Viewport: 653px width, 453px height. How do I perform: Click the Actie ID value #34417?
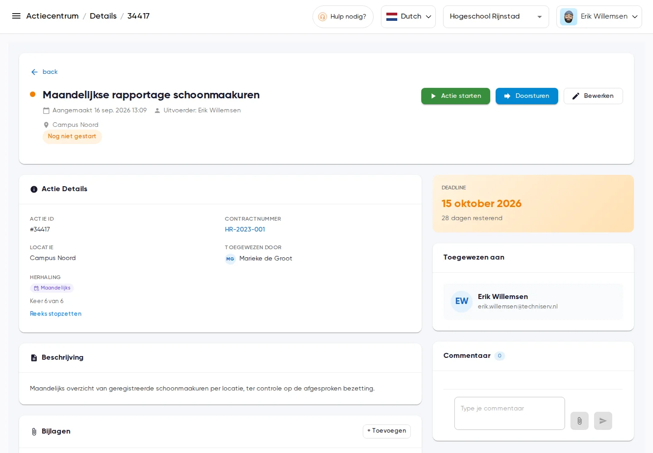tap(40, 230)
